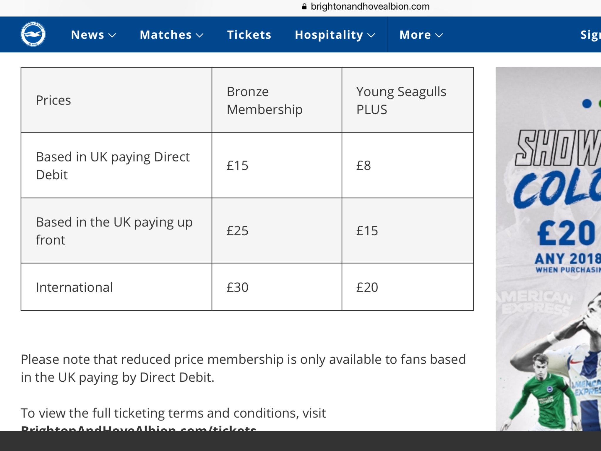Image resolution: width=601 pixels, height=451 pixels.
Task: Click the Brighton & Hove Albion crest logo
Action: tap(33, 34)
